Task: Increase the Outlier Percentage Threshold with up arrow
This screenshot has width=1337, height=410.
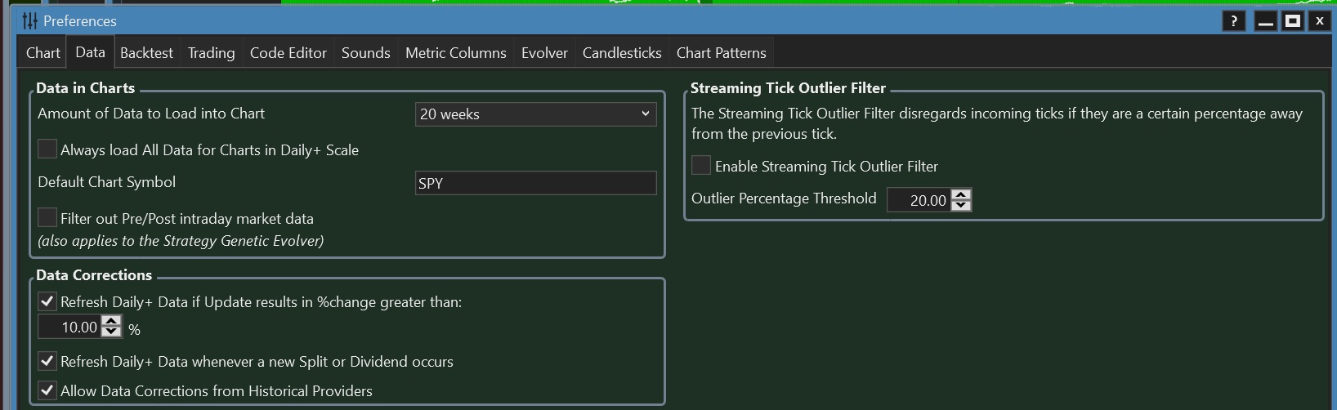Action: tap(962, 194)
